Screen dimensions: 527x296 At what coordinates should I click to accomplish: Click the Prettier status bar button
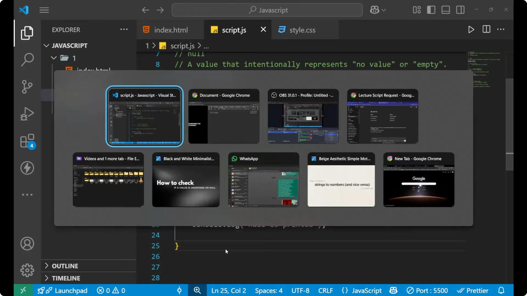point(473,291)
